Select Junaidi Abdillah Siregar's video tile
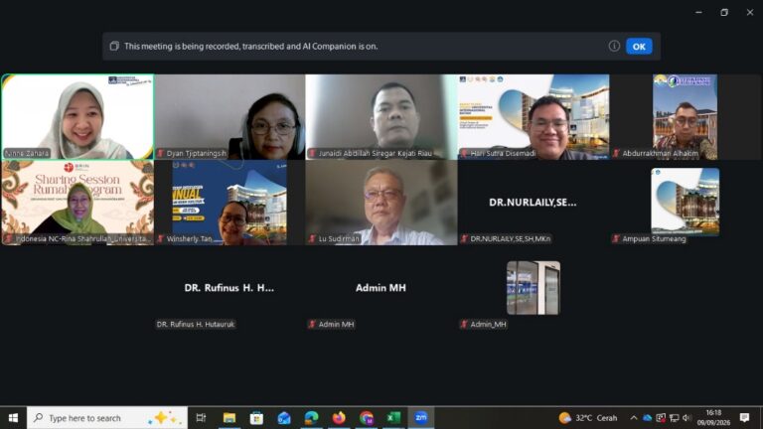Viewport: 763px width, 429px height. tap(381, 117)
